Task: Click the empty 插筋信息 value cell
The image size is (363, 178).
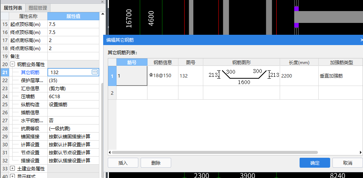Action: tap(73, 113)
